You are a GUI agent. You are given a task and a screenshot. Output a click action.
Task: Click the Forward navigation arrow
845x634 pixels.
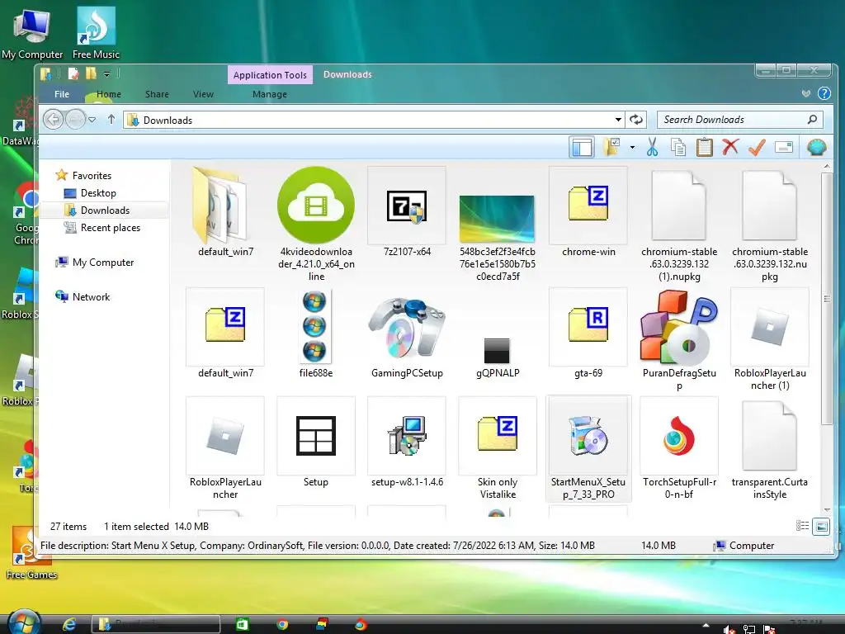click(x=75, y=119)
